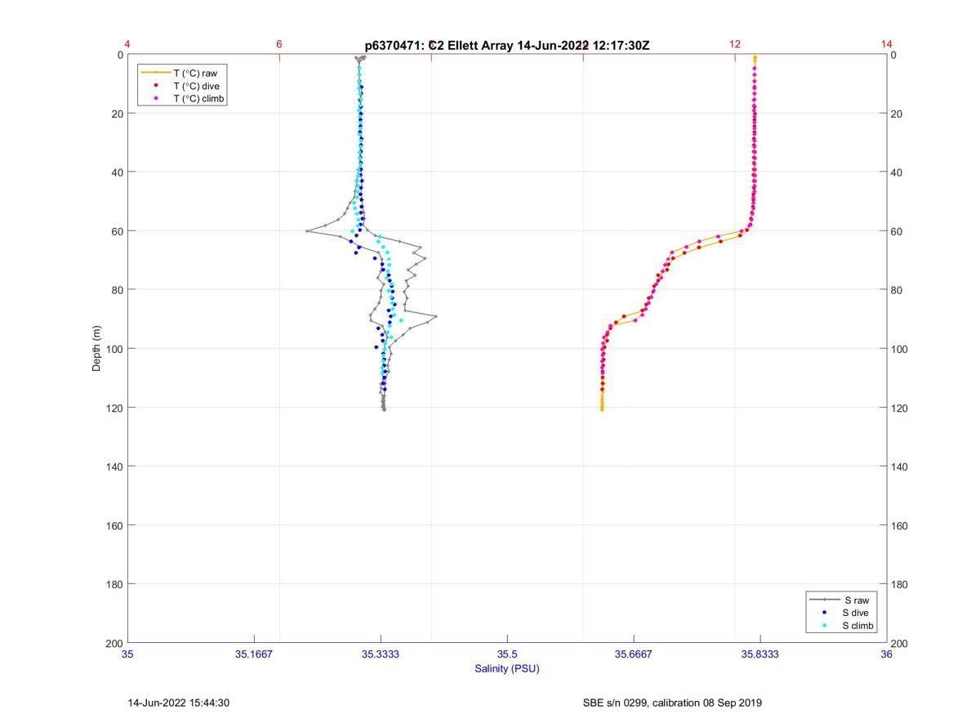Select the 'S dive' legend entry
The height and width of the screenshot is (723, 980).
tap(844, 613)
